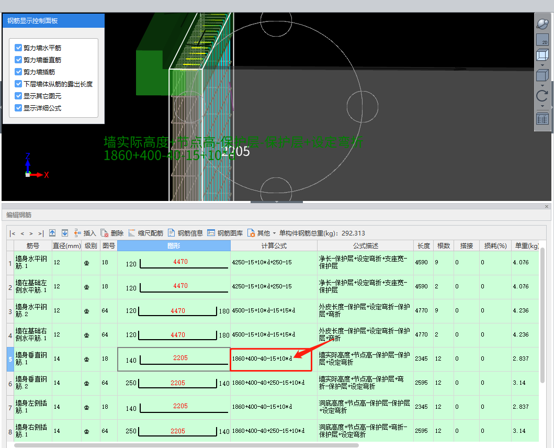Move the row up with up-arrow icon

(52, 233)
